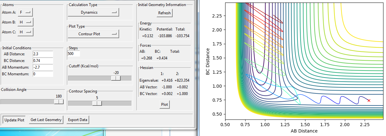The height and width of the screenshot is (136, 386).
Task: Expand the Plot Type dropdown set to Contour Plot
Action: [x=93, y=33]
